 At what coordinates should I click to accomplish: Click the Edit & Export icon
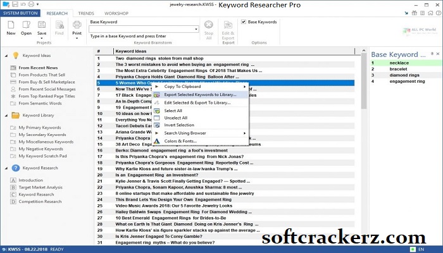click(228, 25)
